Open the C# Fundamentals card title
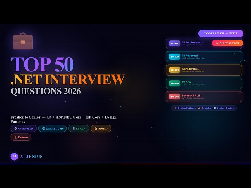The height and width of the screenshot is (188, 251). pos(192,42)
